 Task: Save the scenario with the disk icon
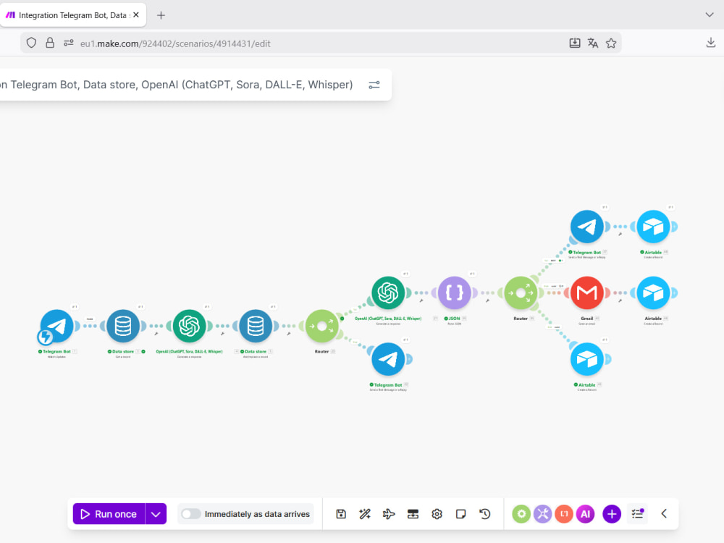(341, 514)
